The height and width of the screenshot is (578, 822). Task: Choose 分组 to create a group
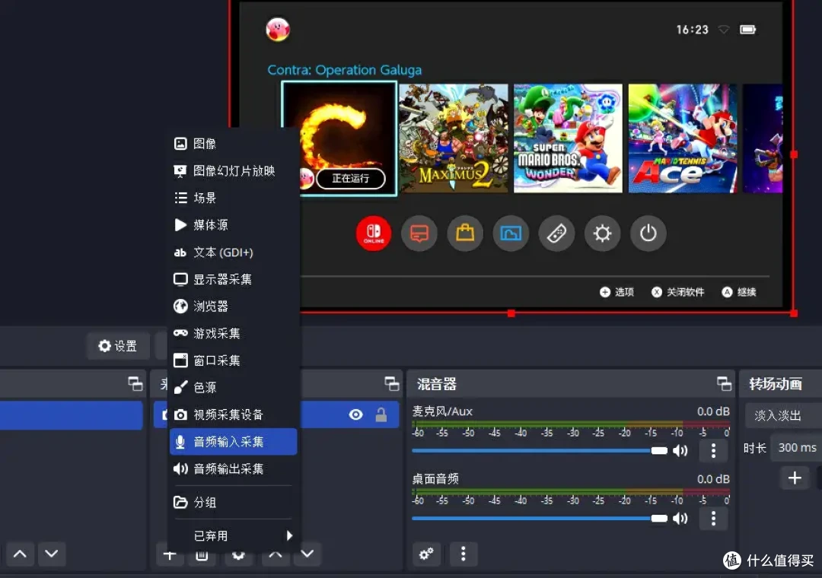(x=234, y=502)
